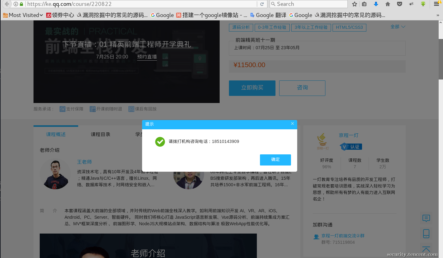Click the mobile phone QR icon

coord(426,234)
